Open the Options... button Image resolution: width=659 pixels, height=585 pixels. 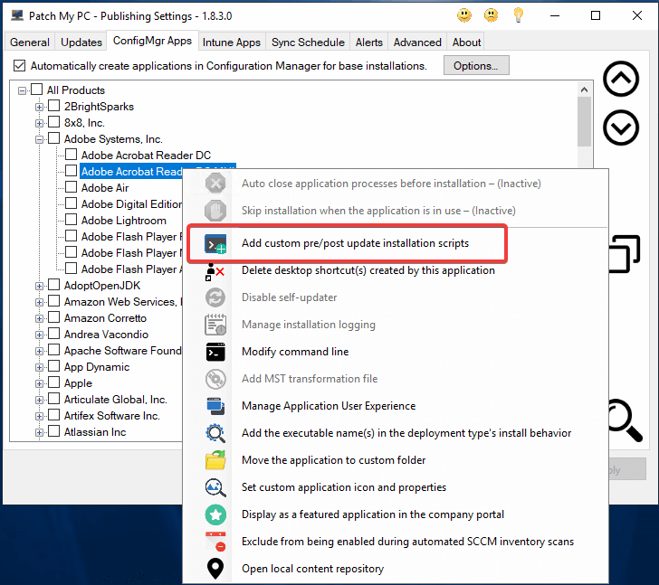[476, 66]
